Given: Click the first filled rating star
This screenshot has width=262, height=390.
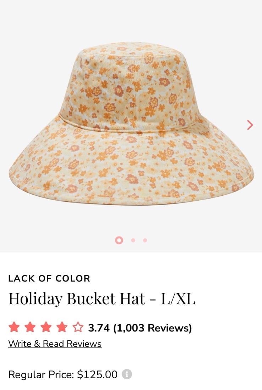Looking at the screenshot, I should click(14, 327).
